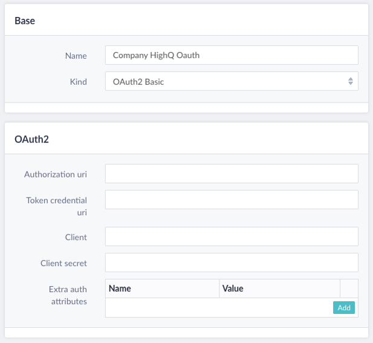The height and width of the screenshot is (343, 373).
Task: Click the Token credential uri label
Action: pyautogui.click(x=57, y=206)
